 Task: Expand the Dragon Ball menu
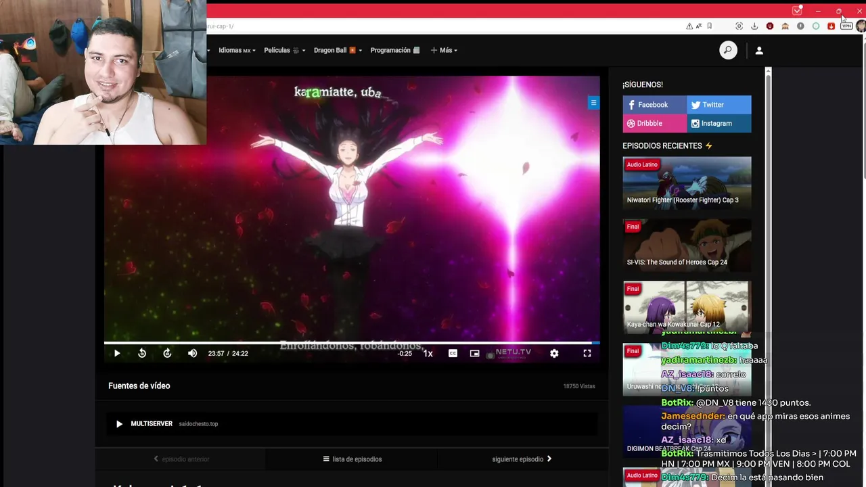[x=338, y=50]
